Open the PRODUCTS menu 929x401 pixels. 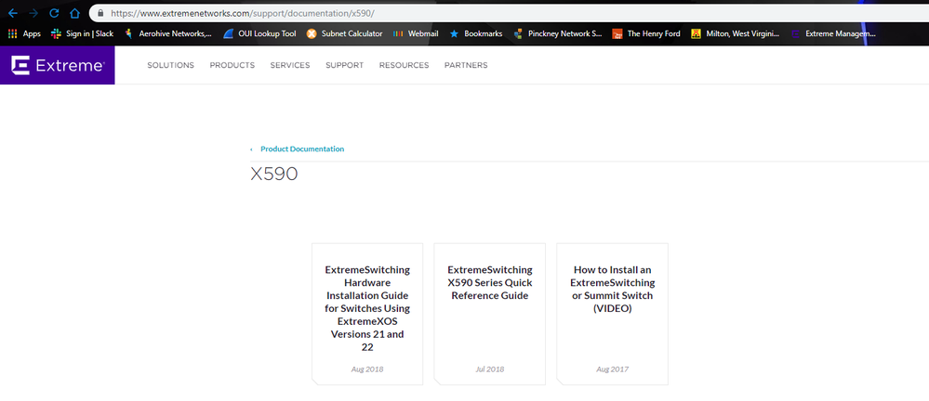click(x=232, y=66)
